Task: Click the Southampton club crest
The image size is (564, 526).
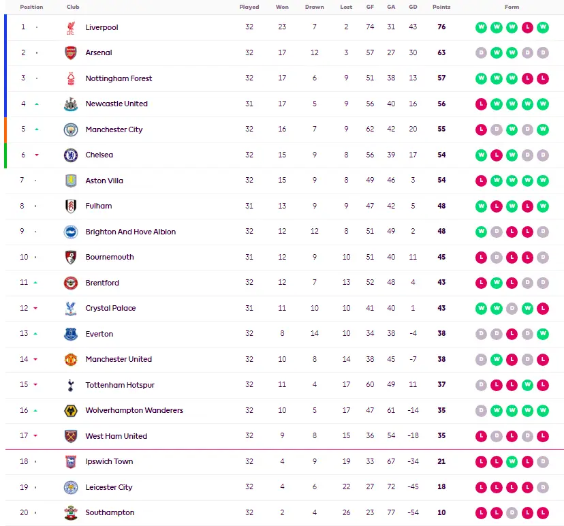Action: coord(71,513)
